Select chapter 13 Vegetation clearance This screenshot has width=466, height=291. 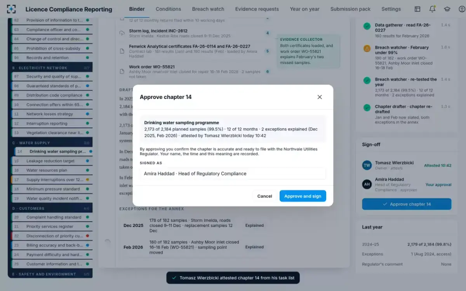tap(52, 133)
